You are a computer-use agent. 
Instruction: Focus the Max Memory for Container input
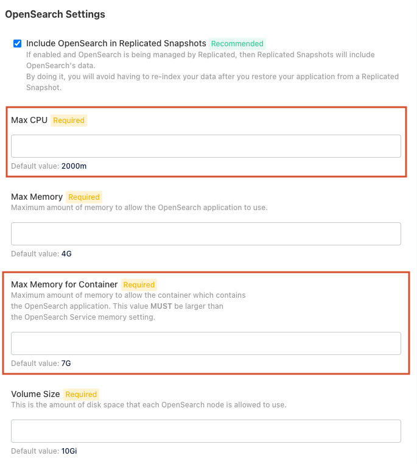(206, 343)
